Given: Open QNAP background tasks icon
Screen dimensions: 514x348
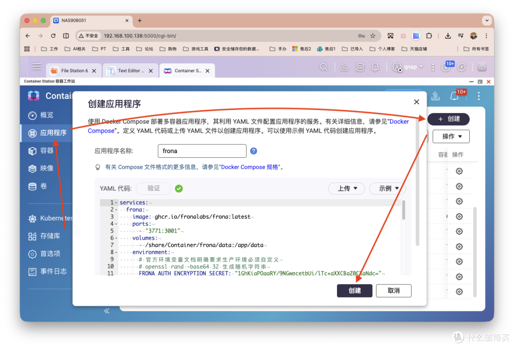Looking at the screenshot, I should point(344,67).
